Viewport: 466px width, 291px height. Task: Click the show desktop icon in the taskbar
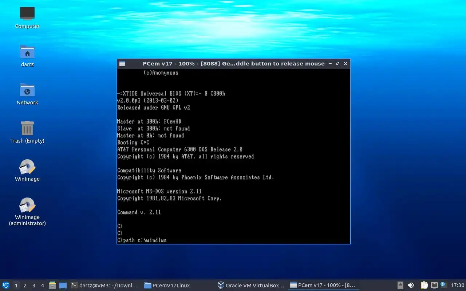63,286
